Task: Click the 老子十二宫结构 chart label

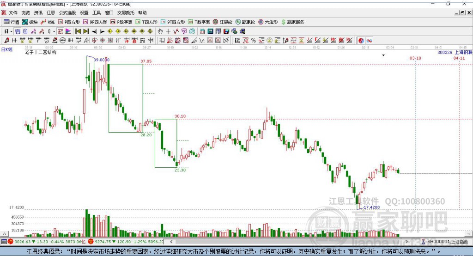Action: pos(41,52)
